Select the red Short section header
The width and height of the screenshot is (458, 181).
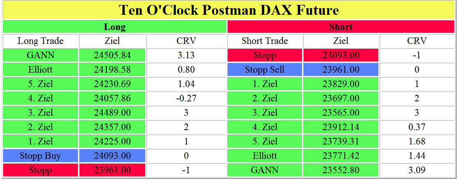[341, 27]
